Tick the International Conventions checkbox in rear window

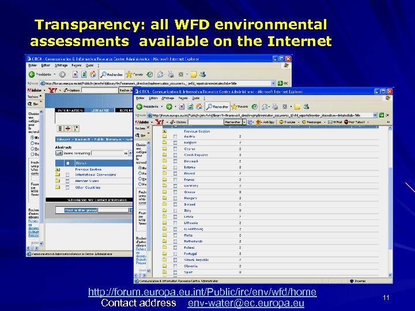[x=67, y=175]
